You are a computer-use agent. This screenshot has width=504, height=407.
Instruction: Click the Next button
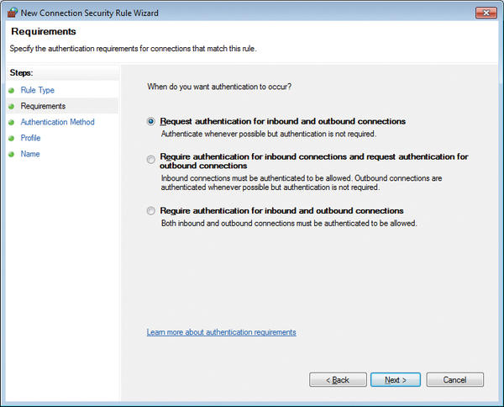(x=396, y=379)
